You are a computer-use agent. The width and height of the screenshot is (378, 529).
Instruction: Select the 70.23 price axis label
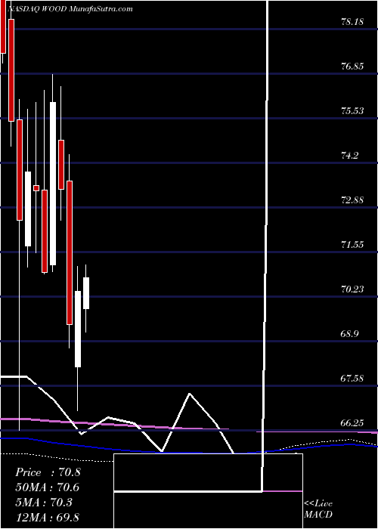[x=352, y=289]
